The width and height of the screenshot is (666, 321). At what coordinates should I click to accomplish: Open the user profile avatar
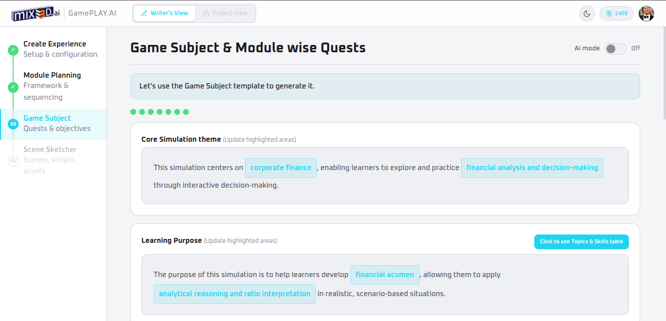(x=646, y=14)
